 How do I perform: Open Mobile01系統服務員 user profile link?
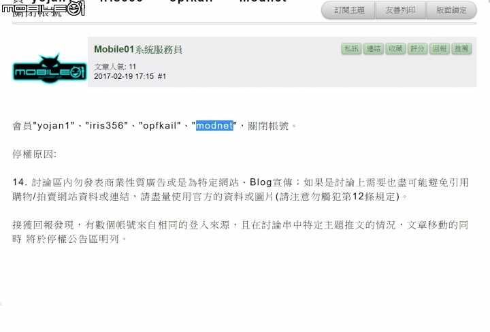(137, 50)
